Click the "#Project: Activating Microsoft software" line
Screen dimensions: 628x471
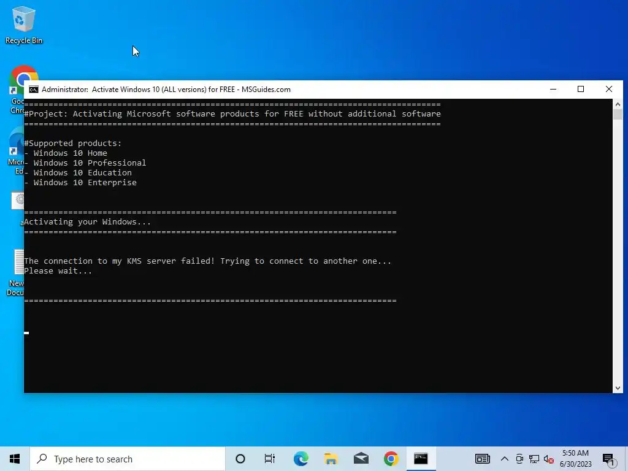pyautogui.click(x=232, y=113)
